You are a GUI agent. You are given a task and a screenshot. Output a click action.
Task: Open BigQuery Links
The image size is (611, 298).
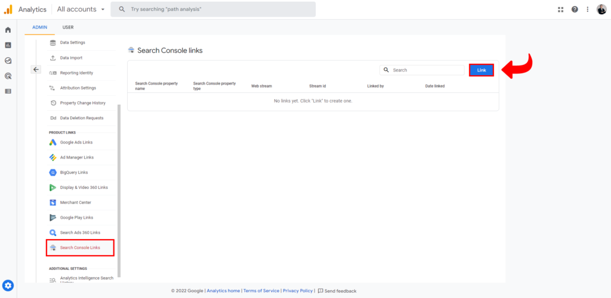point(74,172)
